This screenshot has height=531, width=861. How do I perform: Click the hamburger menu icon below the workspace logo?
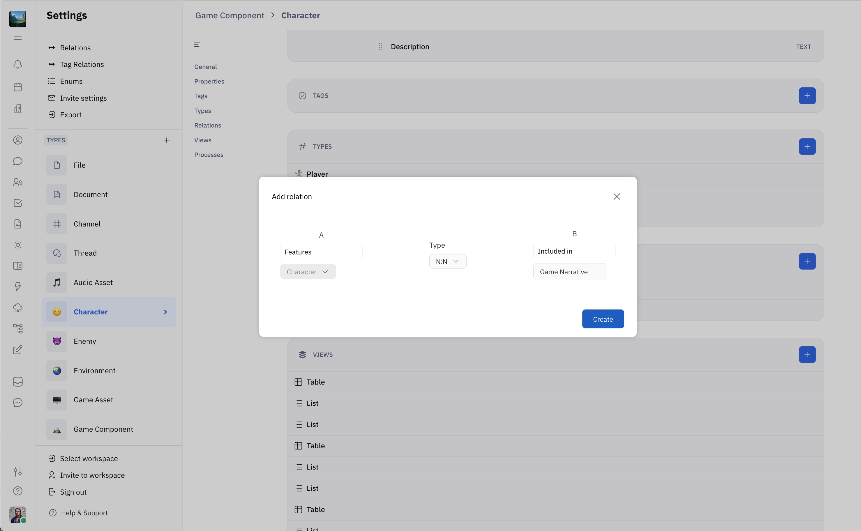(17, 38)
